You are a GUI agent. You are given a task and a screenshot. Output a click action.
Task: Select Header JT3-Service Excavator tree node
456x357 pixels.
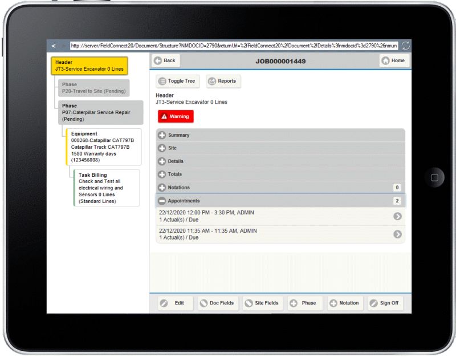tap(89, 66)
